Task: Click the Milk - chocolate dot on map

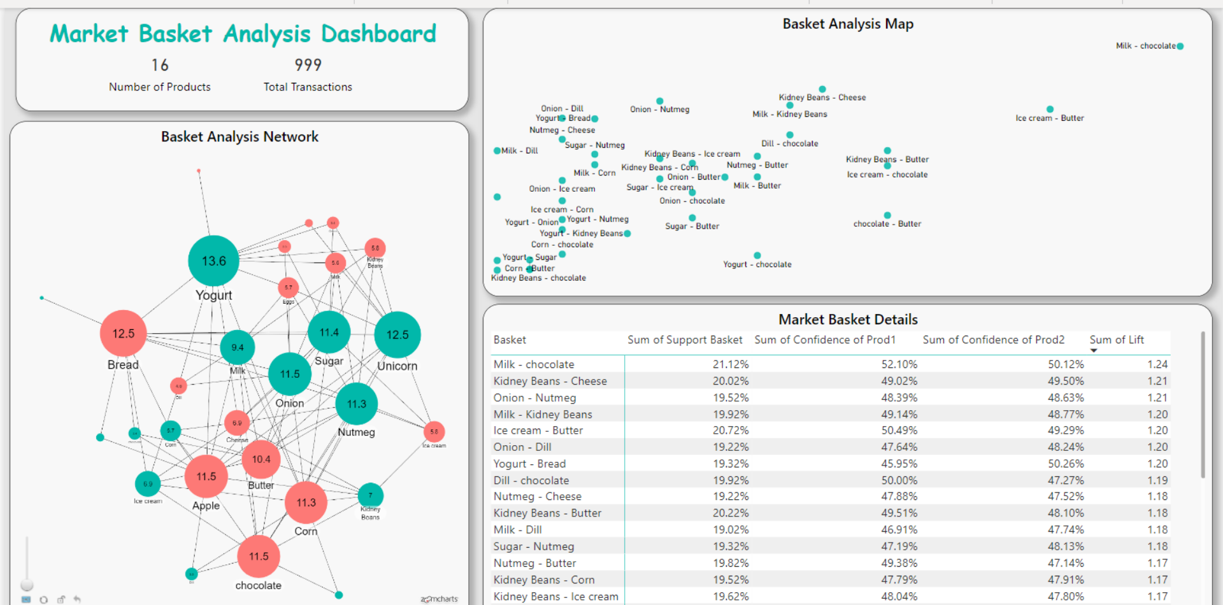Action: (x=1180, y=46)
